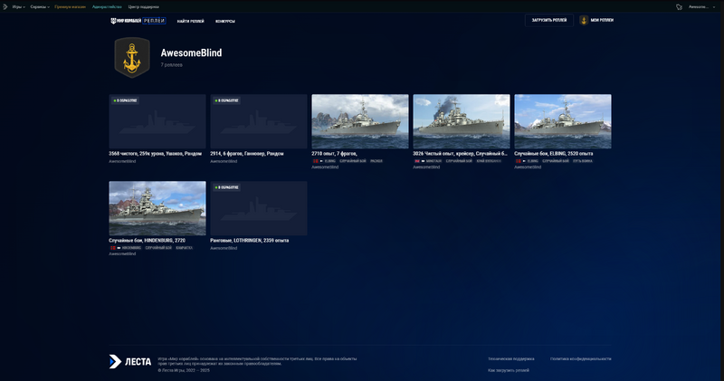Click the '7 реплеев' counter text
Screen dimensions: 724x381
pos(171,65)
